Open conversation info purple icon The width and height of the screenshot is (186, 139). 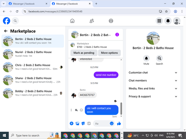click(117, 34)
